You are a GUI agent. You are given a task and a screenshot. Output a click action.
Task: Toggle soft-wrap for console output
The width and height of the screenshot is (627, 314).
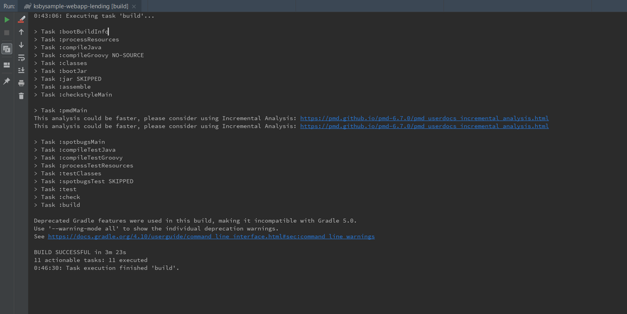[21, 58]
